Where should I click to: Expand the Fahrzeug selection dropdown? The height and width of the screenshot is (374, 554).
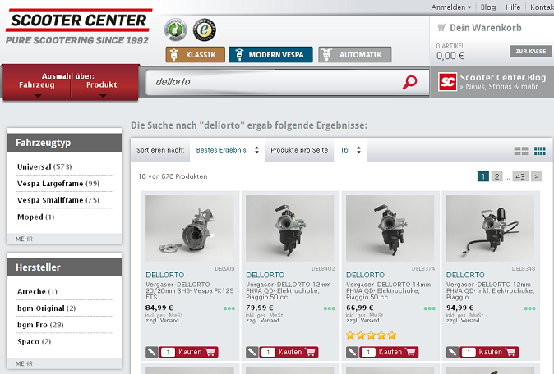point(37,89)
